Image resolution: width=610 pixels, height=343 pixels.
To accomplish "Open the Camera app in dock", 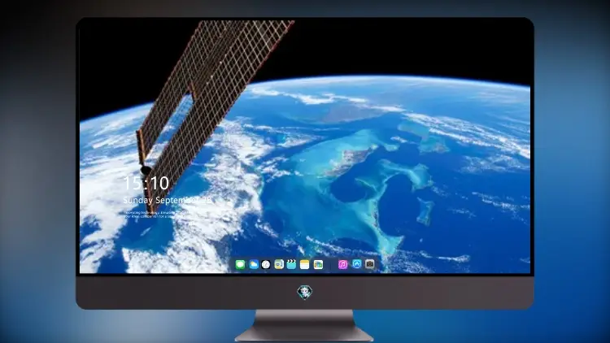I will point(370,264).
